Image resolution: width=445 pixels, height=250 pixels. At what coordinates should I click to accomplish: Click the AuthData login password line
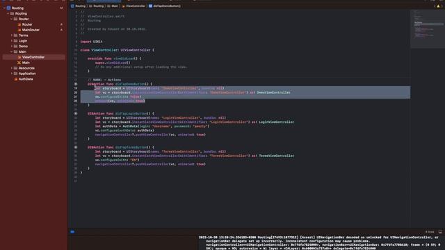pyautogui.click(x=152, y=126)
